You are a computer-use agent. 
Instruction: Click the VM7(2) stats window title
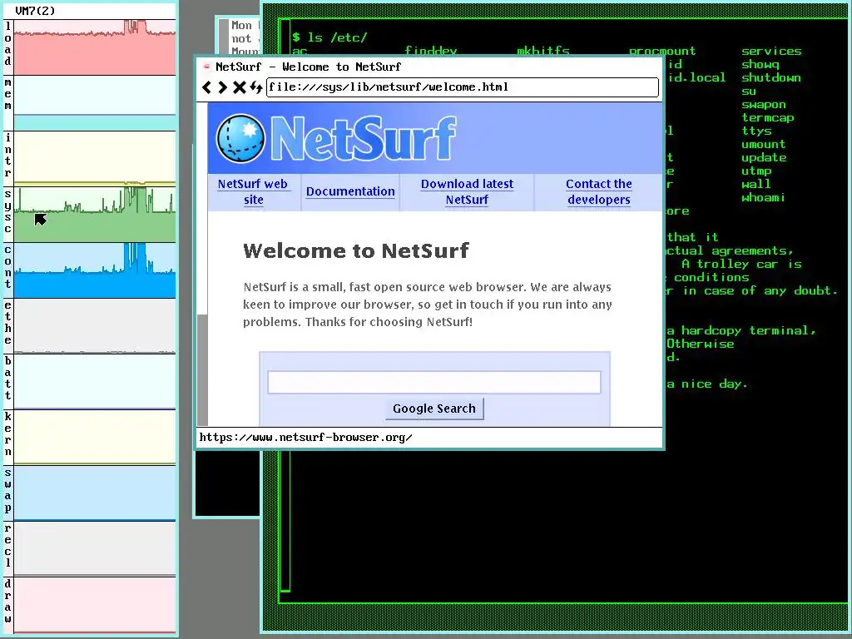click(x=35, y=11)
